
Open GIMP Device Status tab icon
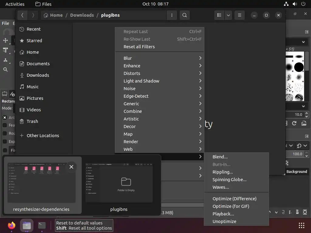(12, 94)
